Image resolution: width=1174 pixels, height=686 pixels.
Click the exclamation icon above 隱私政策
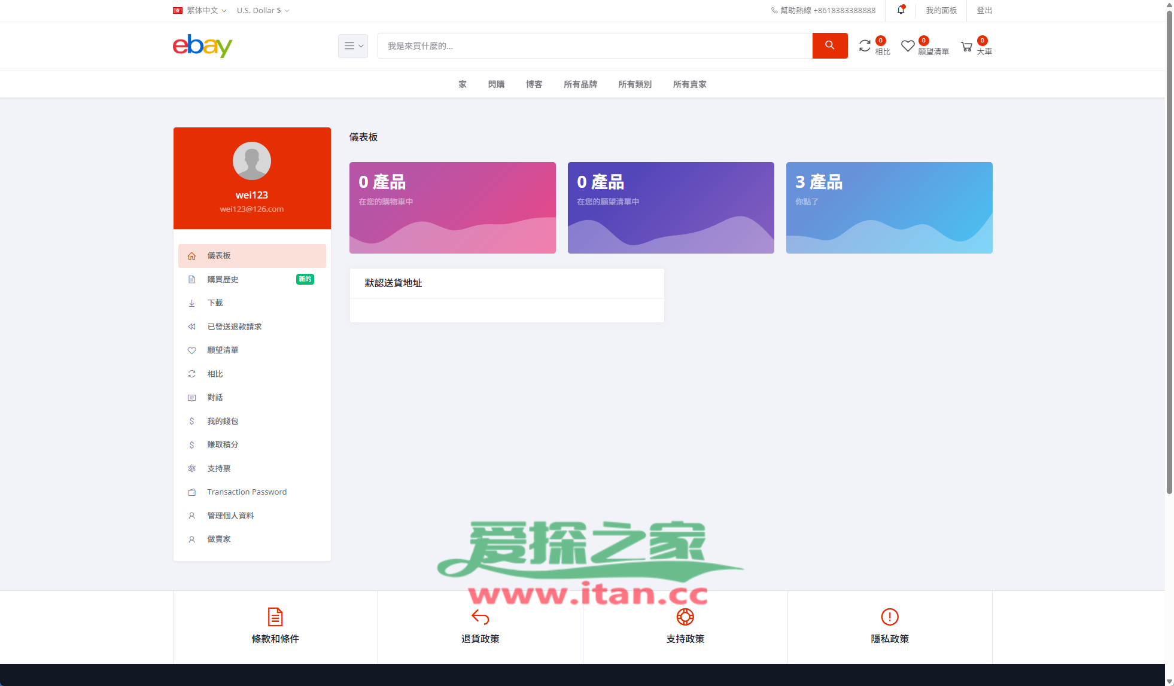tap(890, 617)
